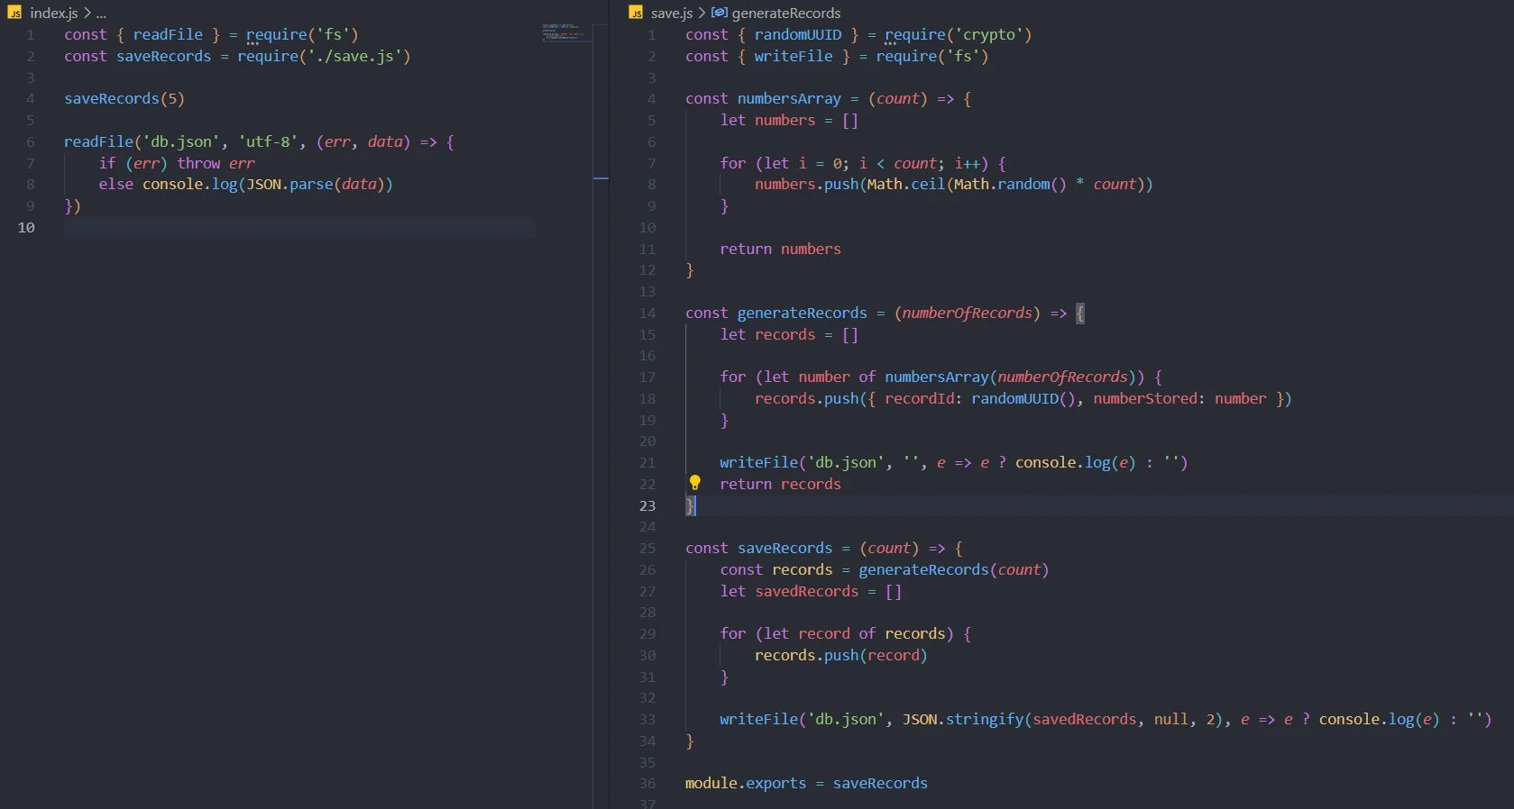Click the JS file icon beside index.js
Image resolution: width=1514 pixels, height=809 pixels.
point(14,13)
